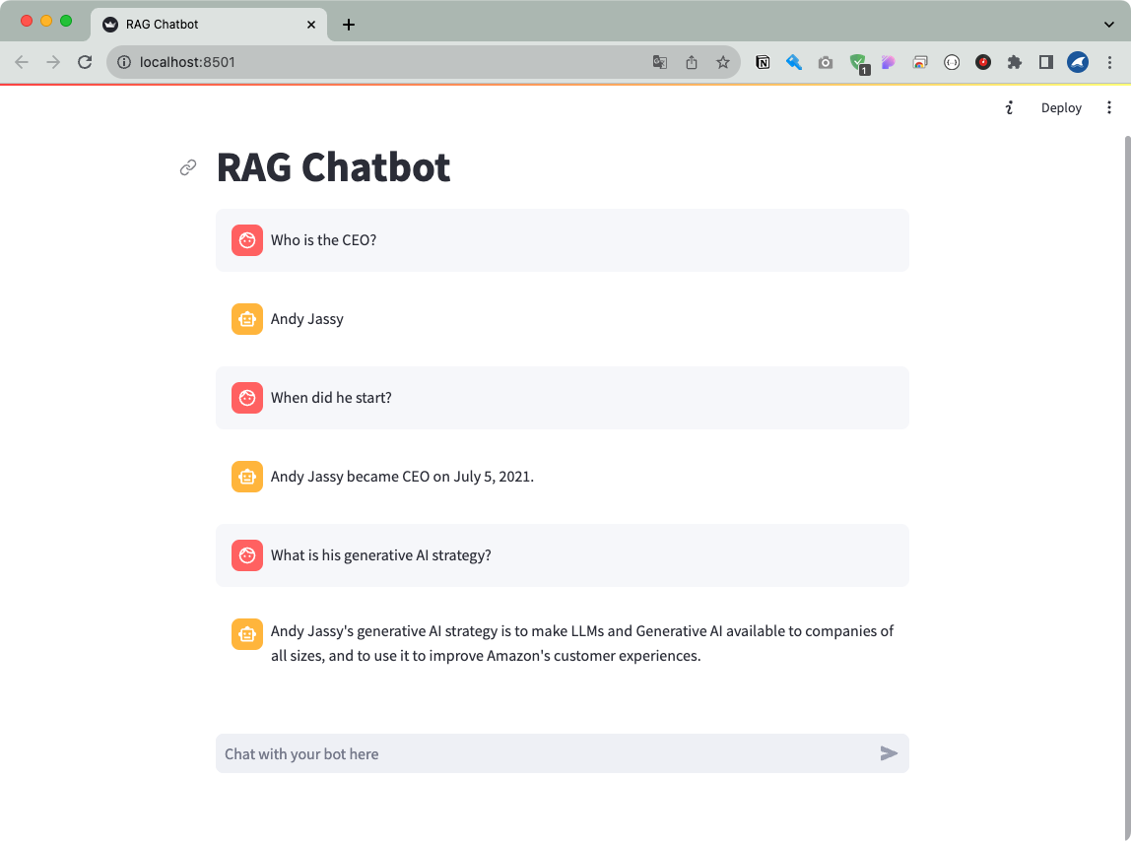Click the translate page icon in address bar
Screen dimensions: 1131x842
click(660, 62)
